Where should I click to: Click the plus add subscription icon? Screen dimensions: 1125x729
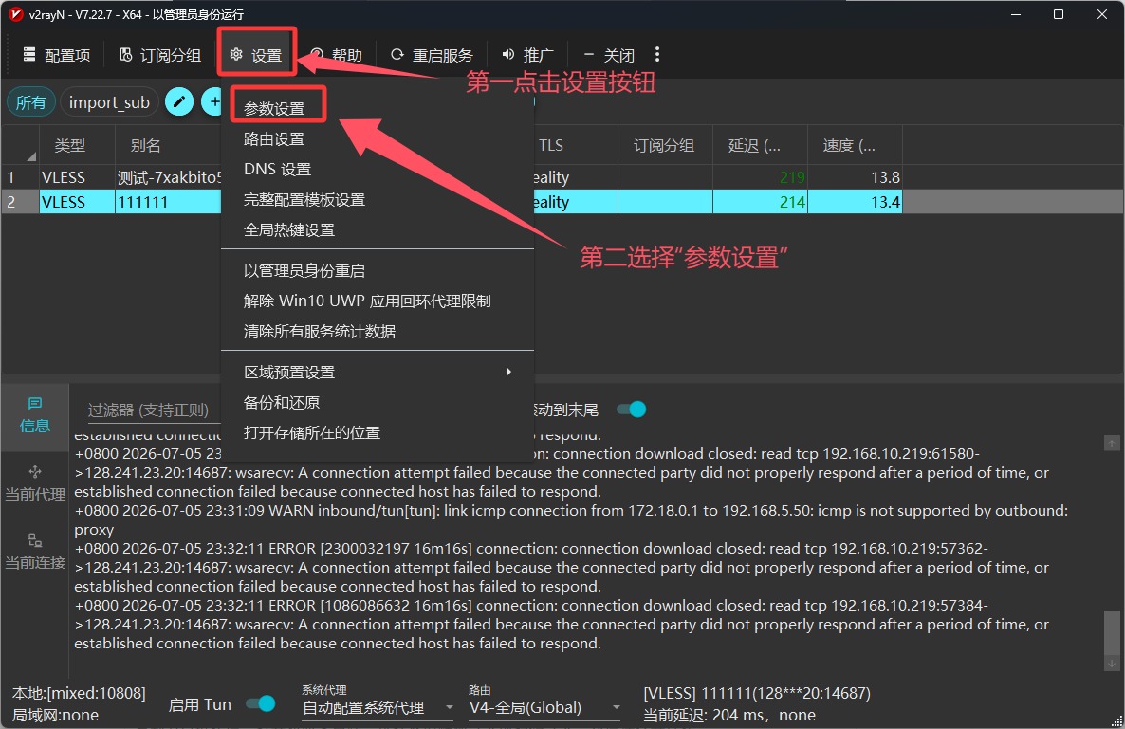click(x=212, y=101)
